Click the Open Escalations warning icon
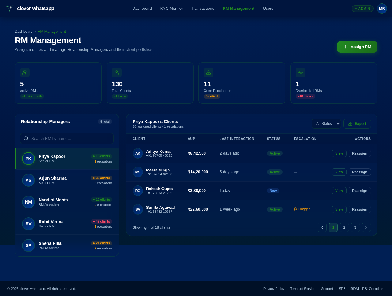This screenshot has width=392, height=296. tap(209, 73)
